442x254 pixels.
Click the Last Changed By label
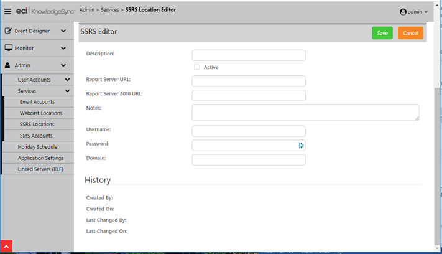(x=106, y=220)
